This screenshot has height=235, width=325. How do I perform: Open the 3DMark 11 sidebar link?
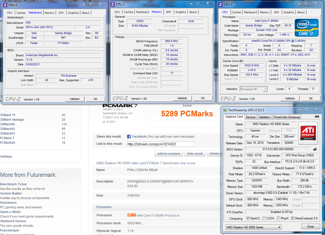[8, 115]
